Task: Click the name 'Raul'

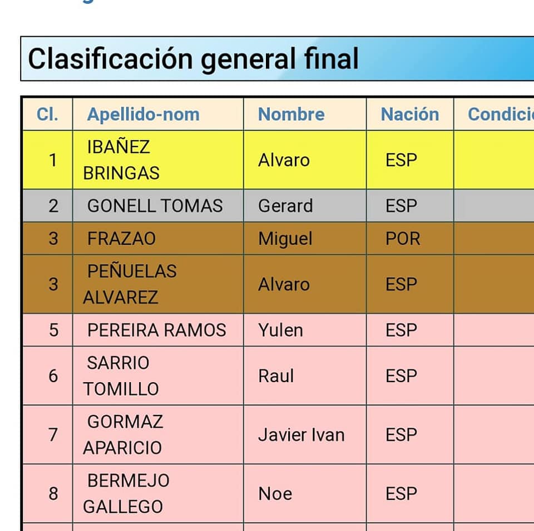Action: [x=276, y=376]
